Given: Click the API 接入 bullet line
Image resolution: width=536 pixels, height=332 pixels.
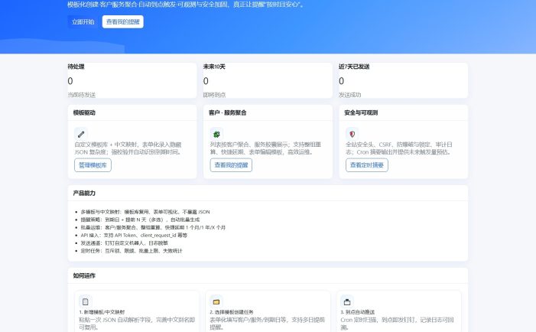Looking at the screenshot, I should tap(134, 236).
